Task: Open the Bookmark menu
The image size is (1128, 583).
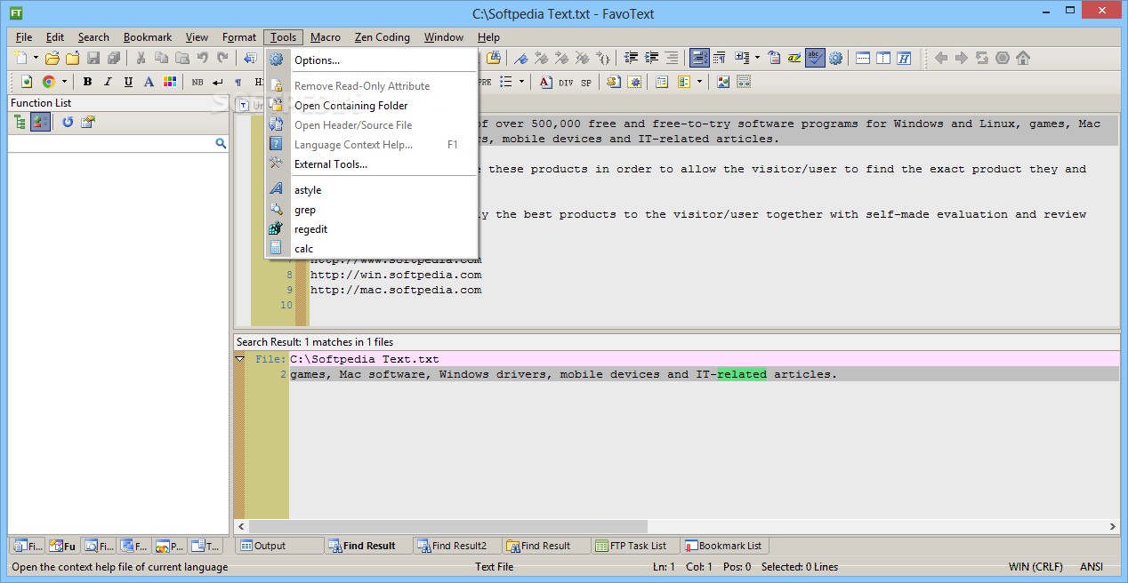Action: pyautogui.click(x=148, y=37)
